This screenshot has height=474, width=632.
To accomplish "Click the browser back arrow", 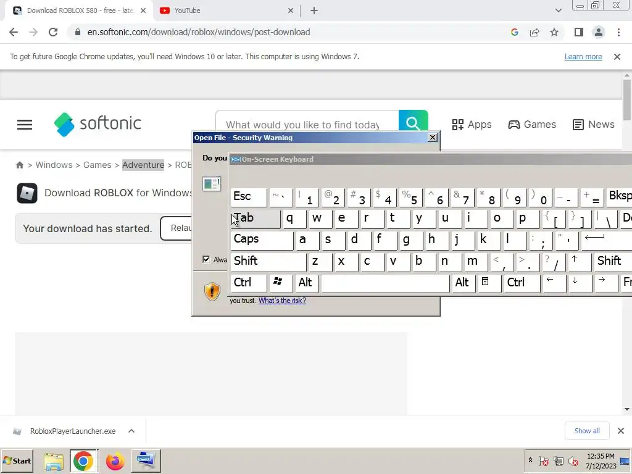I will tap(14, 32).
